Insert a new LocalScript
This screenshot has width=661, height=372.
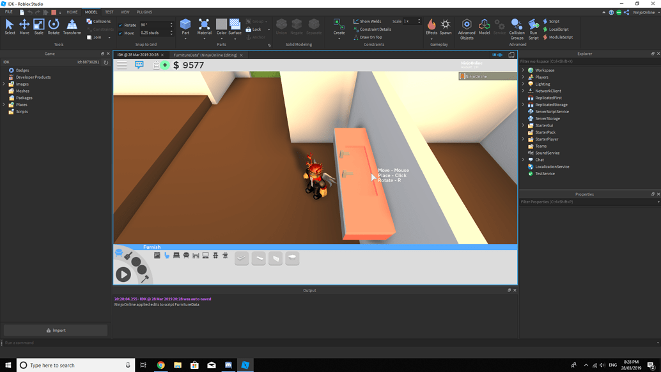point(556,29)
